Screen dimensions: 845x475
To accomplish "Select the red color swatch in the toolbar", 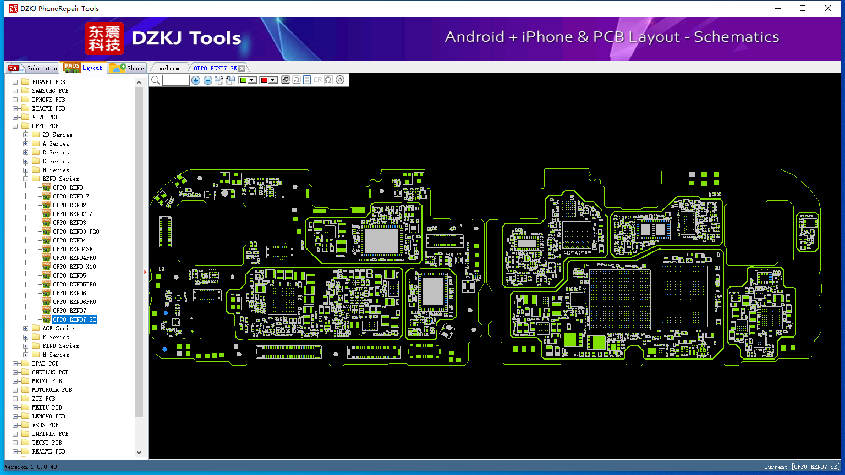I will coord(264,80).
